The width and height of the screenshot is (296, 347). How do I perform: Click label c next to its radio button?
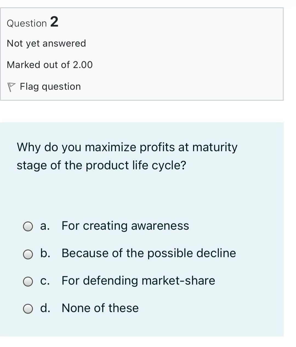pos(45,281)
